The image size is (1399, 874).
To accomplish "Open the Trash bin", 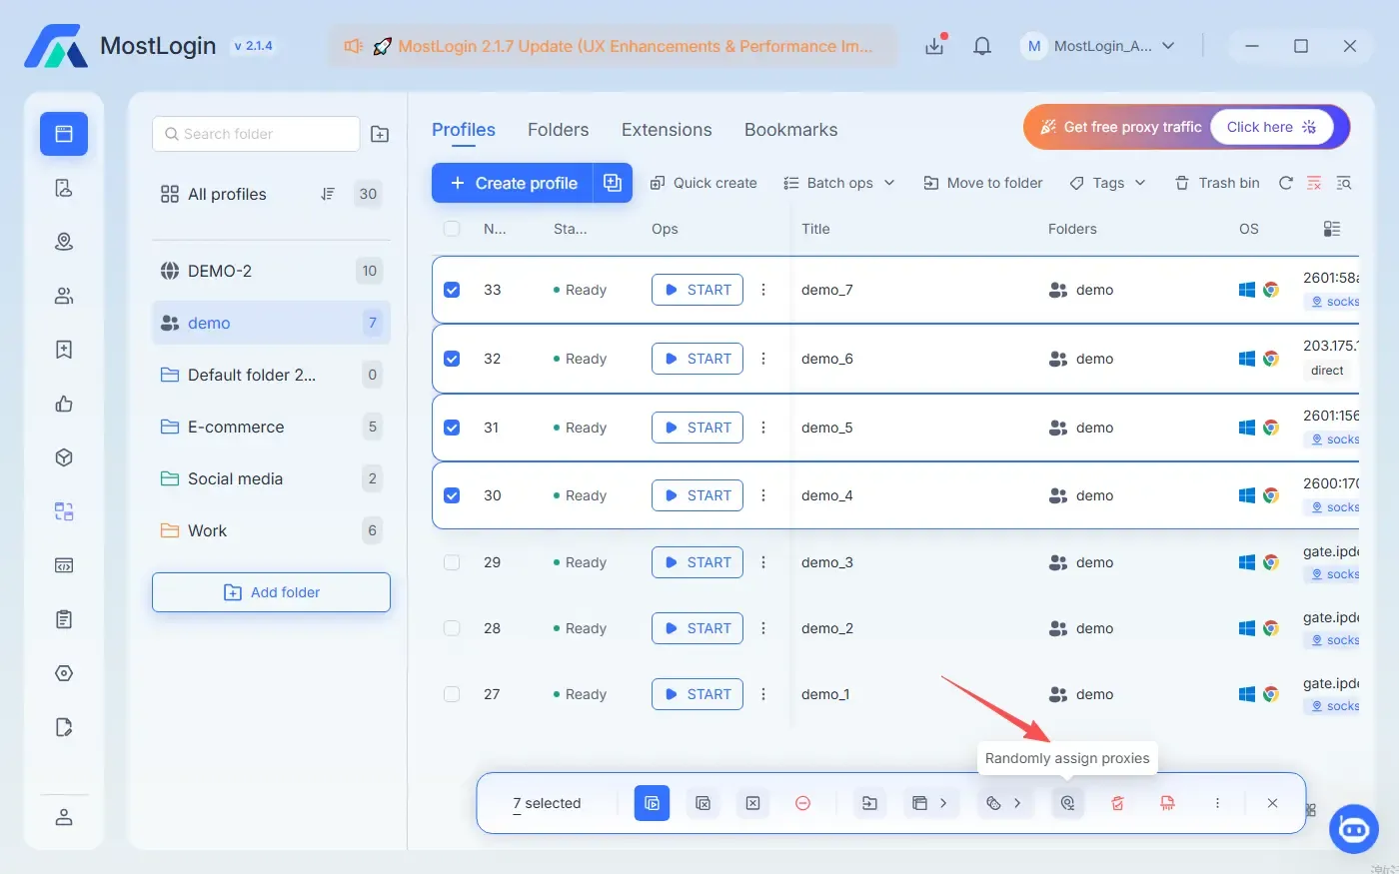I will pos(1217,183).
